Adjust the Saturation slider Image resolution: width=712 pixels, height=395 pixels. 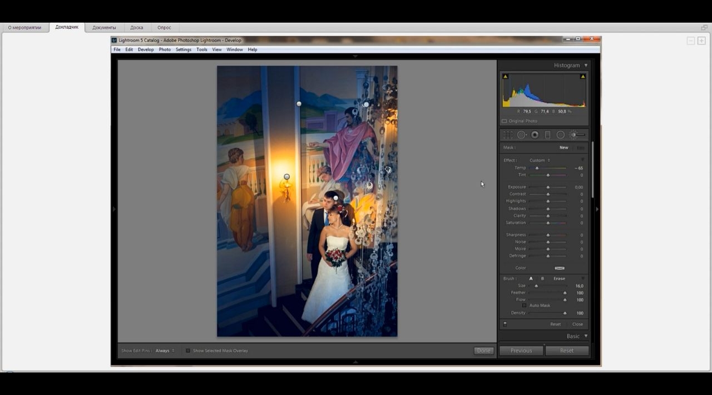coord(548,223)
